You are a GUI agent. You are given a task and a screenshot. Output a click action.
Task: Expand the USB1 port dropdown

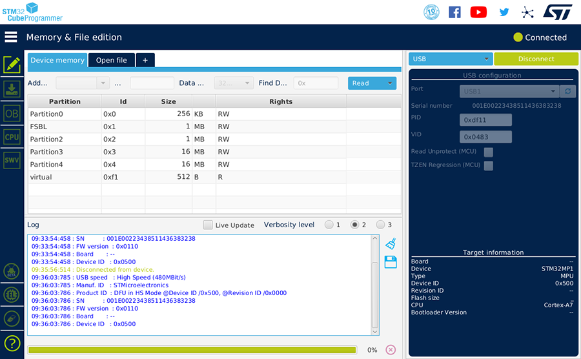click(553, 92)
